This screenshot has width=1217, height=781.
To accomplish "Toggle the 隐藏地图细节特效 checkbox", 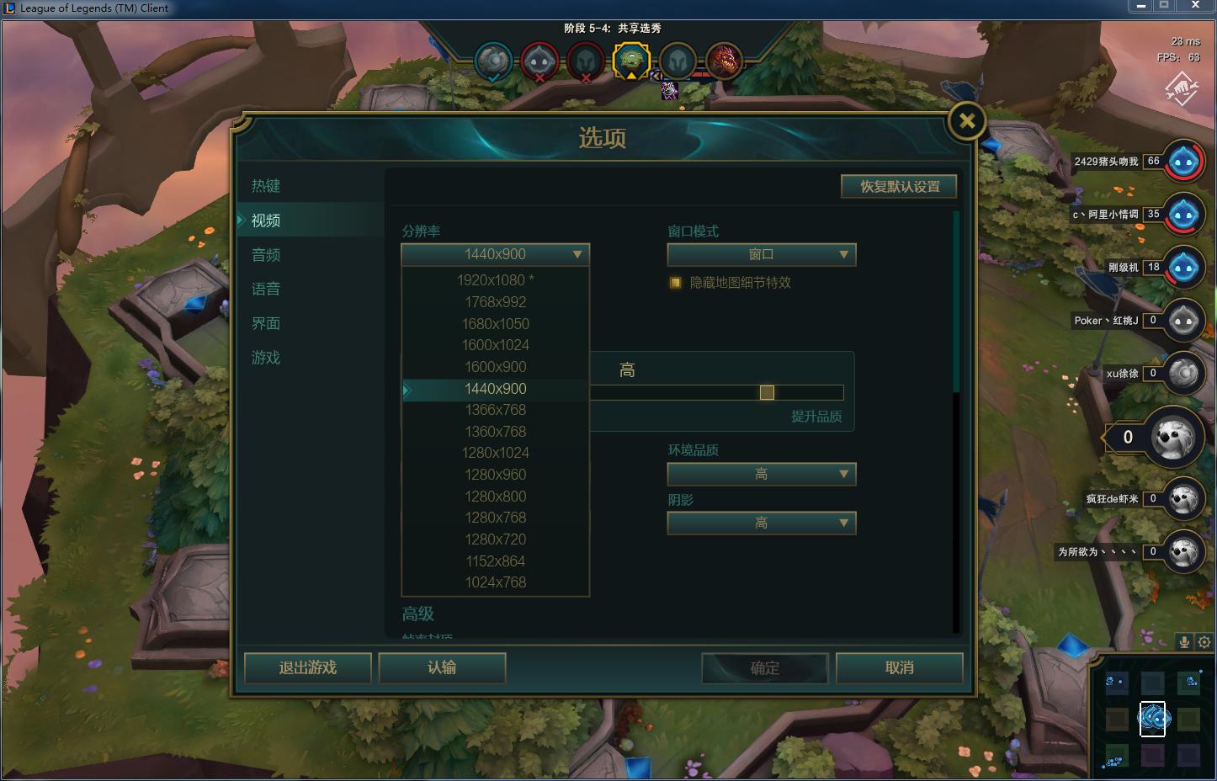I will pyautogui.click(x=674, y=283).
